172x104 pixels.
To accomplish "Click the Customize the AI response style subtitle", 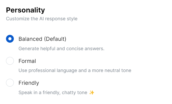I will click(42, 19).
